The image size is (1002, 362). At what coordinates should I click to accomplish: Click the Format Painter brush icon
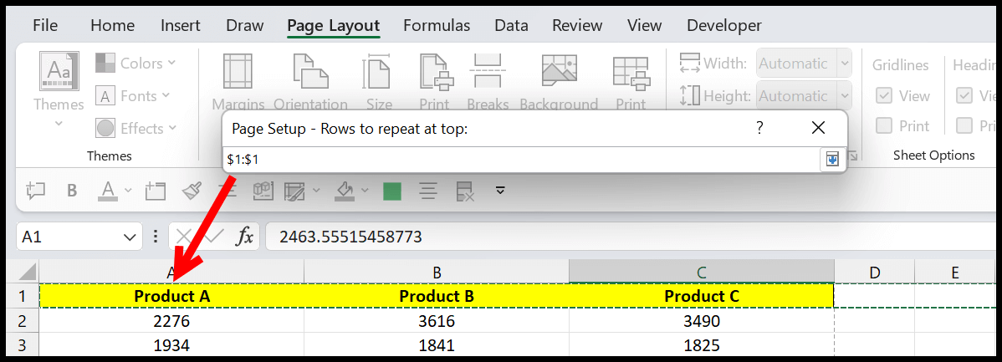[x=192, y=191]
